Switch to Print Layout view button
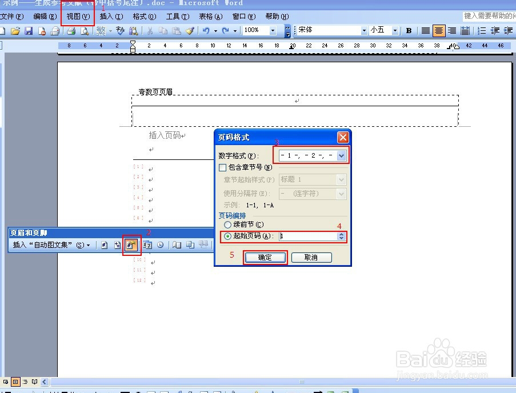The width and height of the screenshot is (516, 393). (15, 382)
